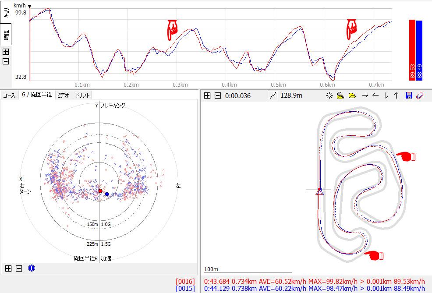Click the 0.7km graph axis label
Image resolution: width=432 pixels, height=293 pixels.
376,85
